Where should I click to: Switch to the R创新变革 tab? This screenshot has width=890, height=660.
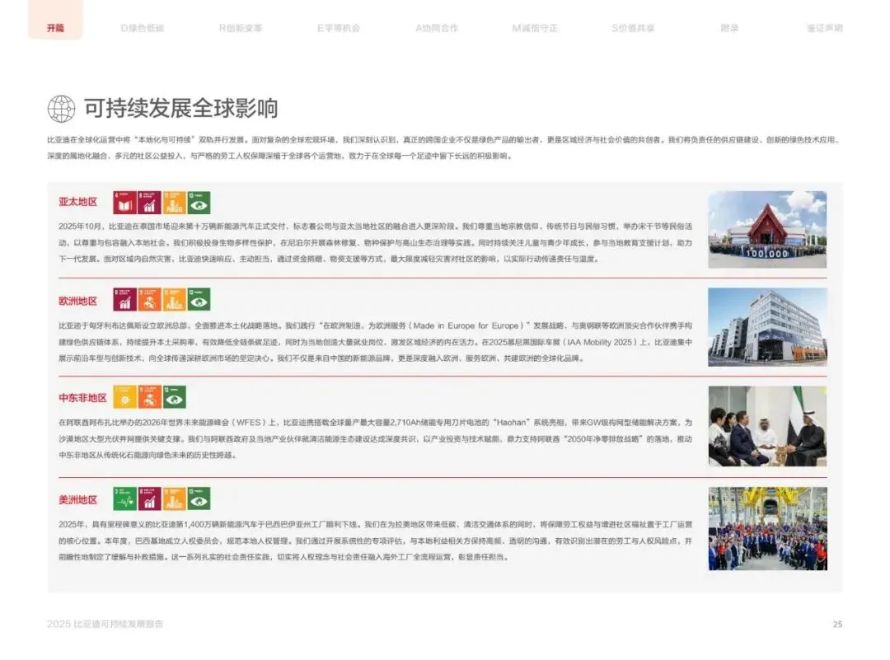241,28
